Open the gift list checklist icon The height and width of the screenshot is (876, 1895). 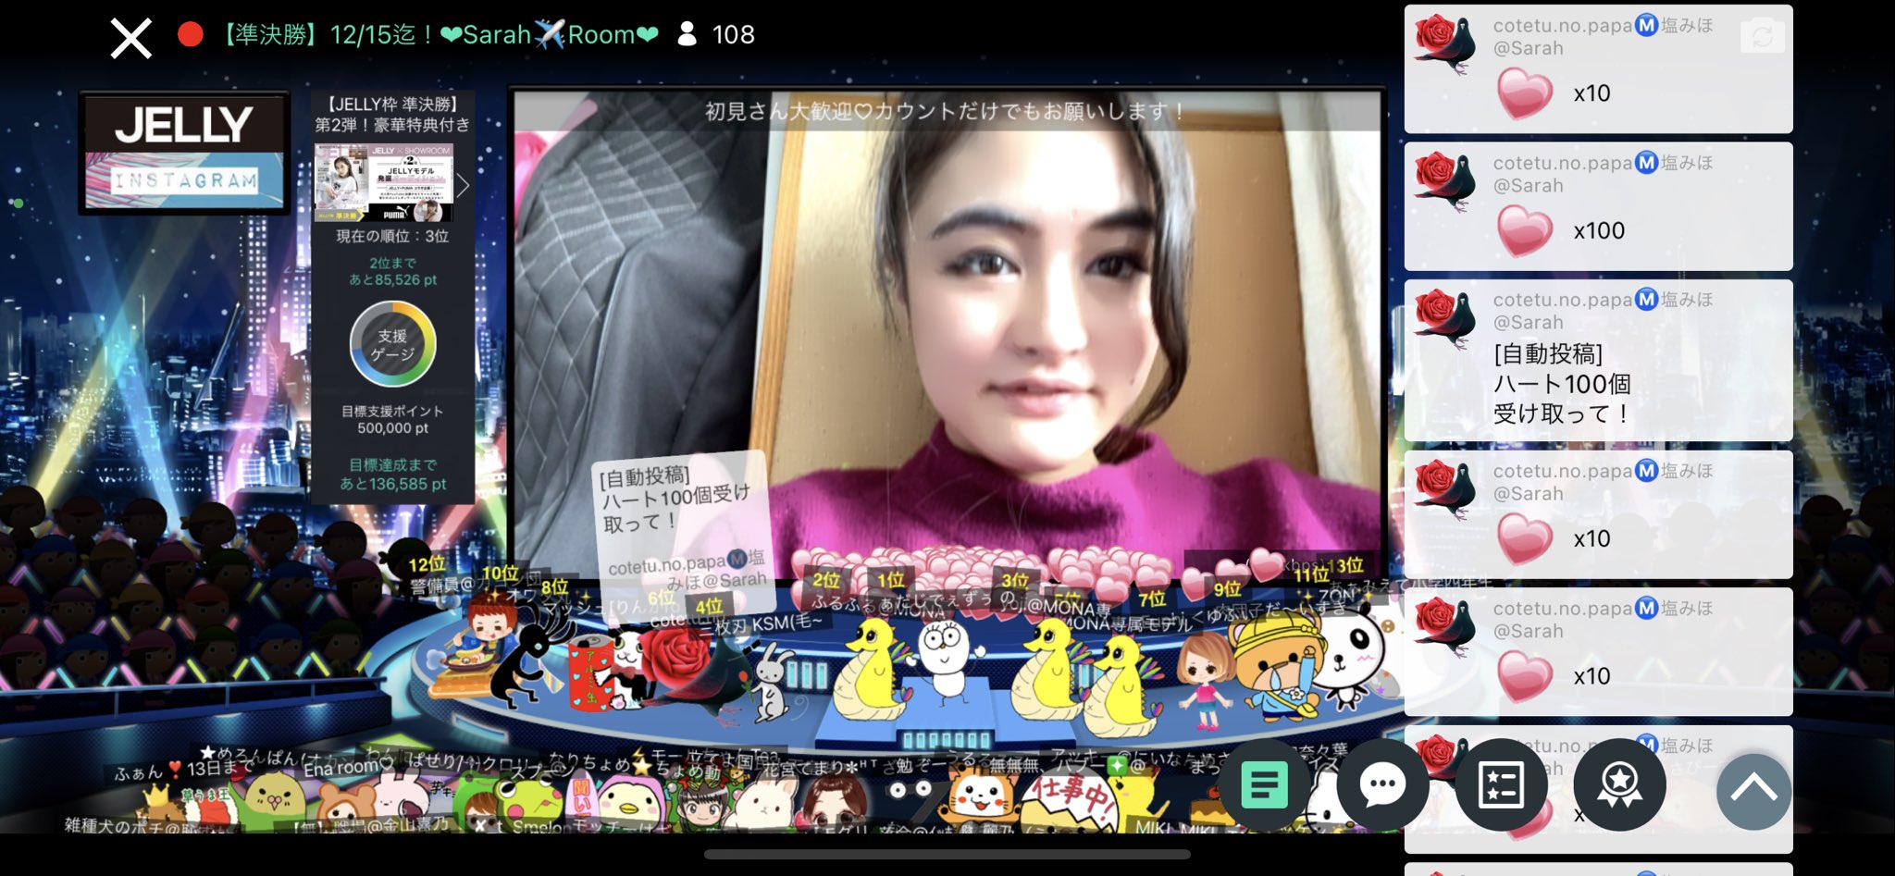tap(1499, 784)
